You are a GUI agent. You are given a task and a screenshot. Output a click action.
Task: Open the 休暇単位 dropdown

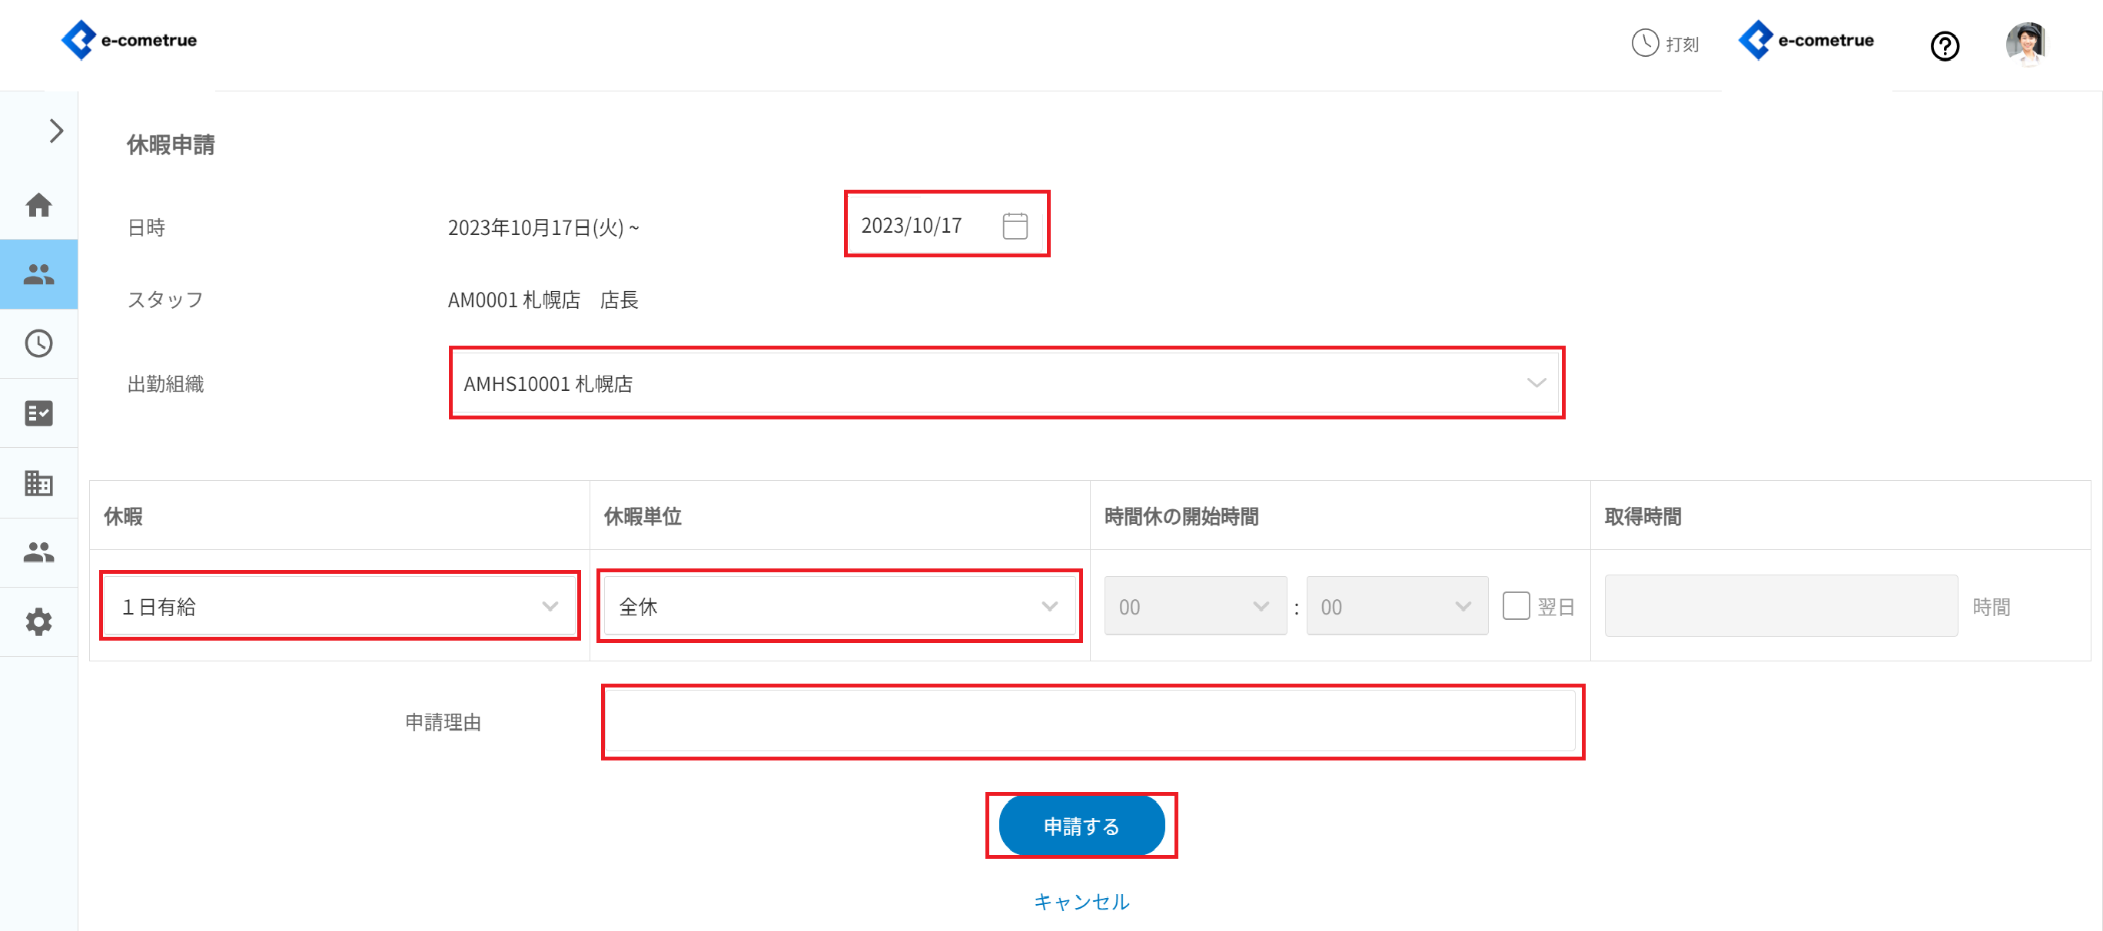[839, 606]
